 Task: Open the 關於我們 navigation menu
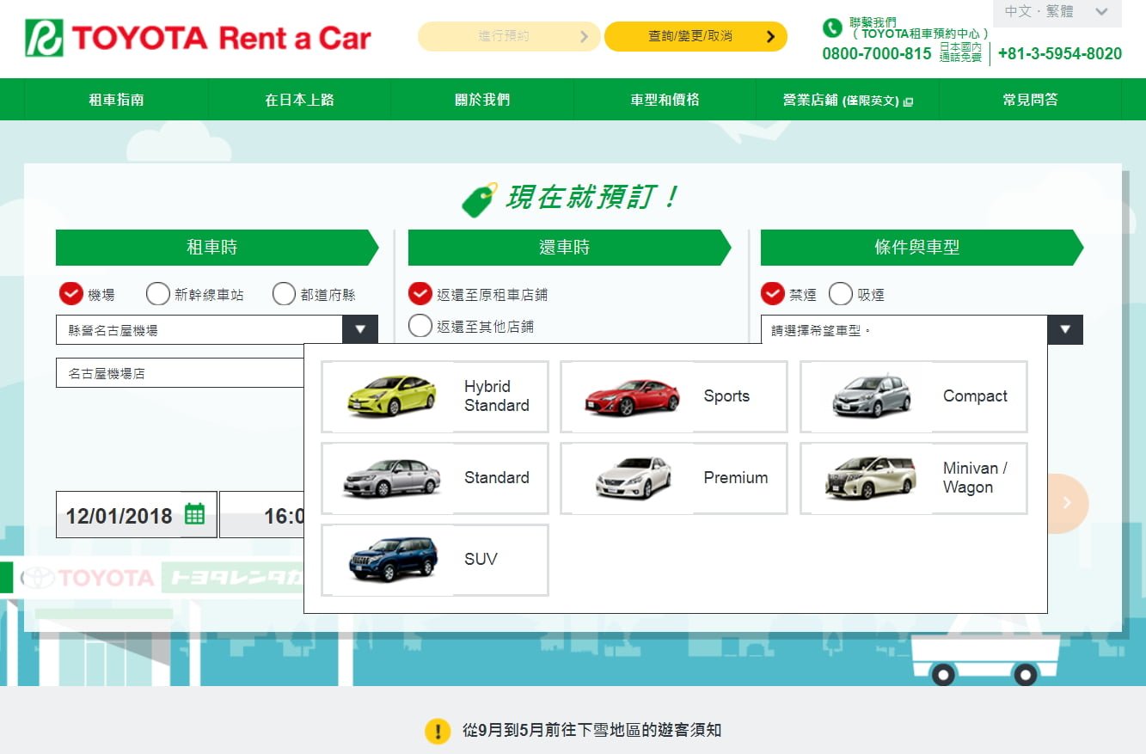pos(482,100)
